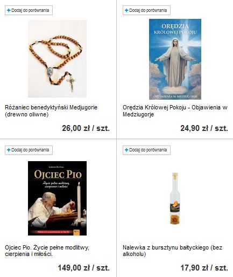This screenshot has height=277, width=233.
Task: Add Różaniec benedyktyński to comparison
Action: [x=29, y=10]
